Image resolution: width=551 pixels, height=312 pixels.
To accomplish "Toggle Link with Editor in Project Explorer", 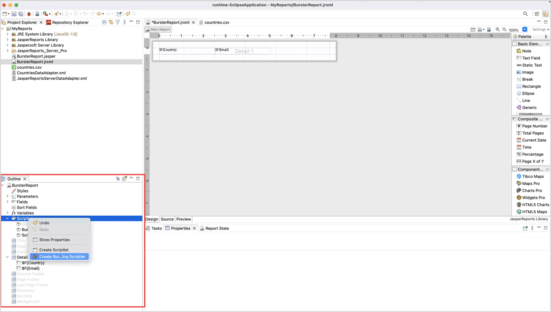I will click(111, 22).
